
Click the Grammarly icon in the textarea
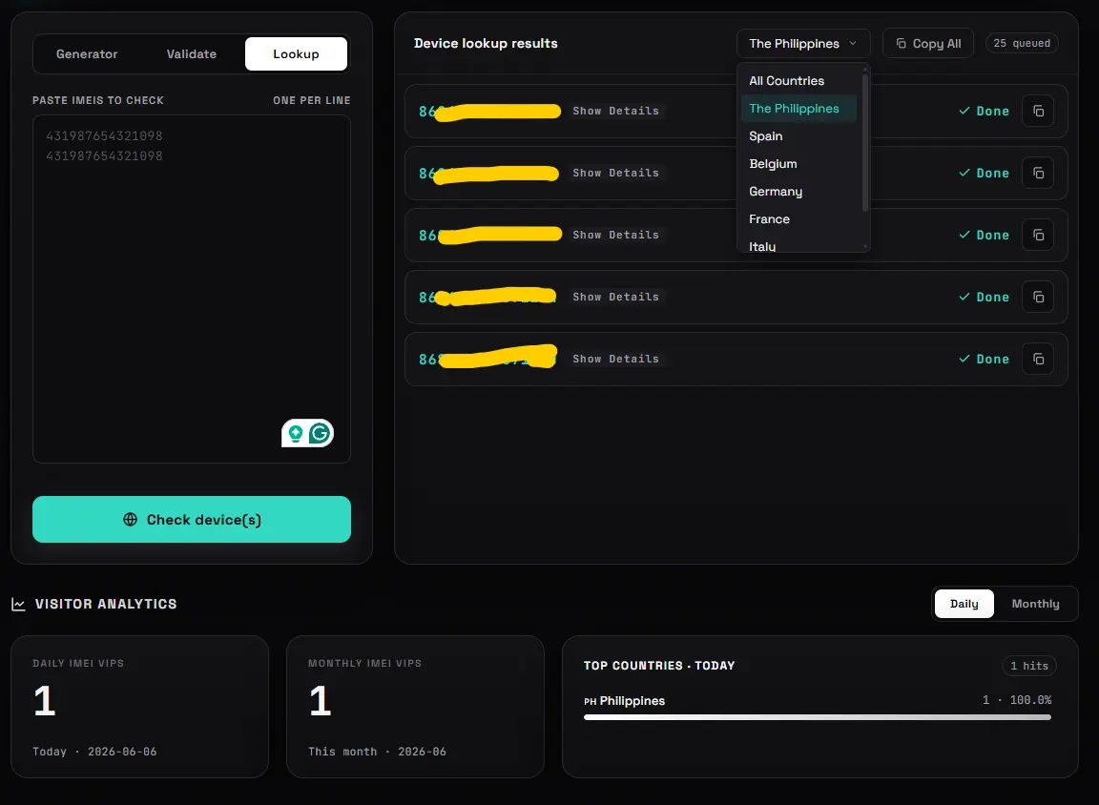(x=320, y=434)
